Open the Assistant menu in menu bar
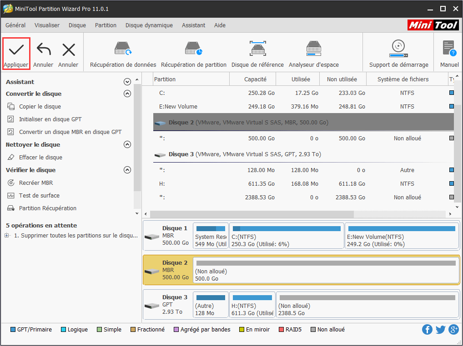The width and height of the screenshot is (463, 346). click(193, 25)
